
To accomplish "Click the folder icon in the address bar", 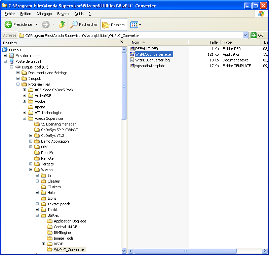I will (x=22, y=36).
